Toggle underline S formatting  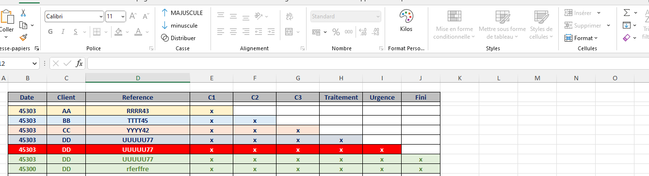point(76,32)
